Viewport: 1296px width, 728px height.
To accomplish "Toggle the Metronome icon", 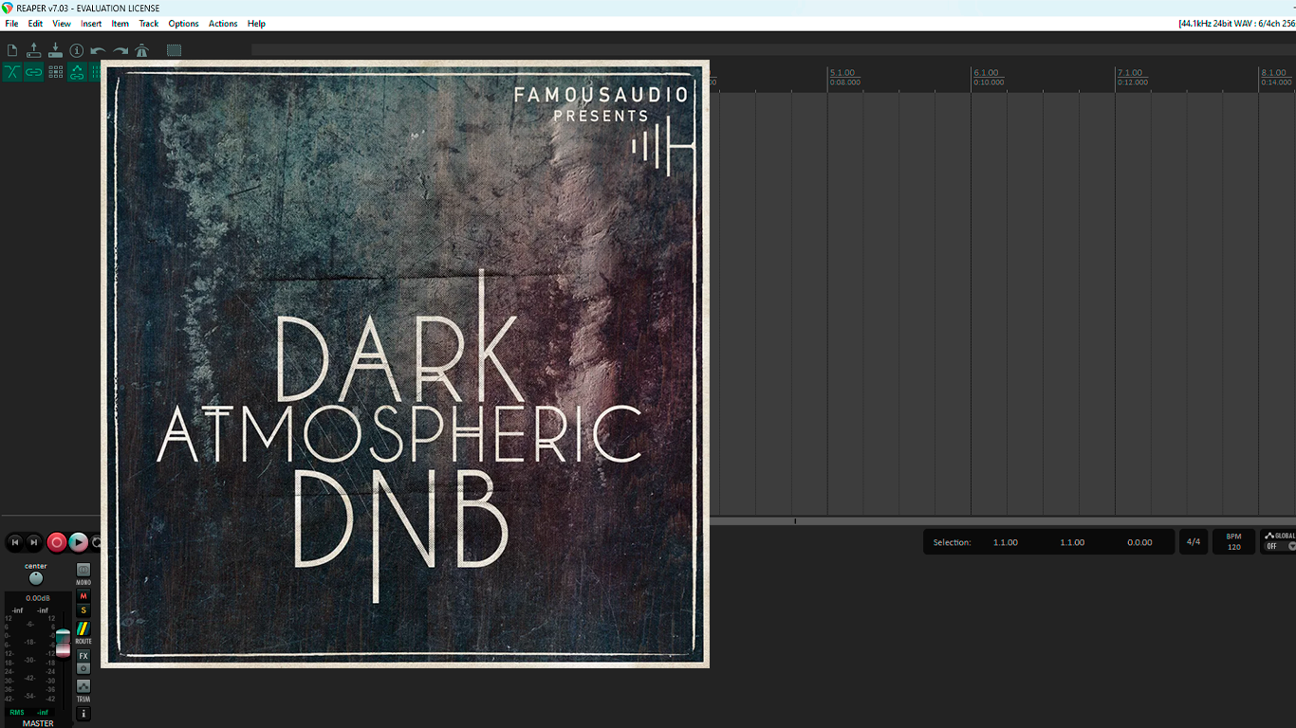I will pos(142,50).
